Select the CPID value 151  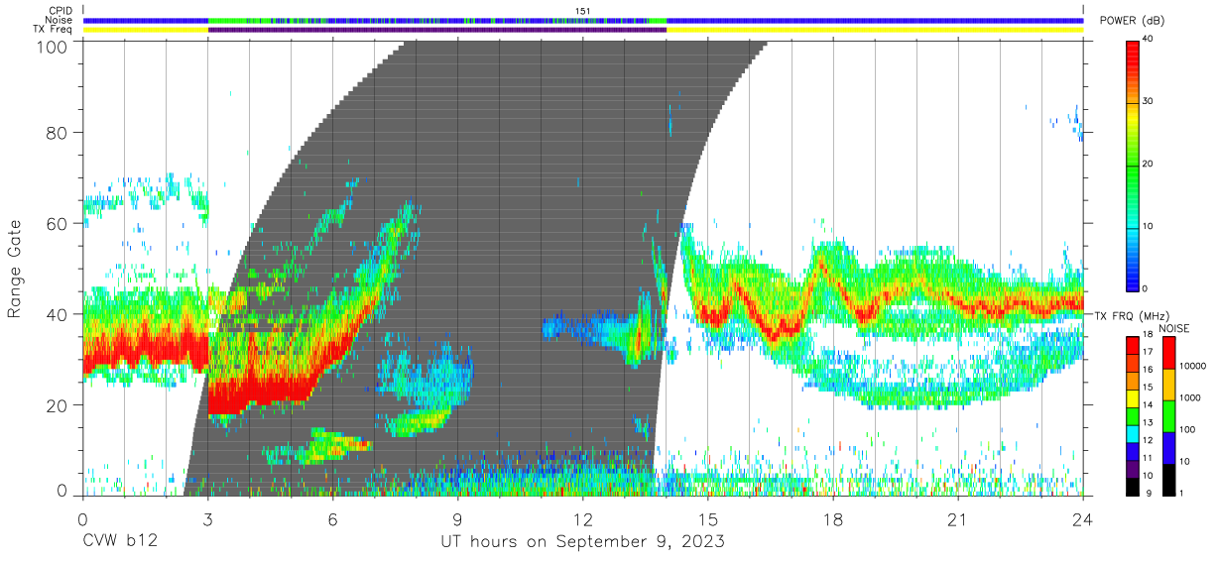[583, 10]
